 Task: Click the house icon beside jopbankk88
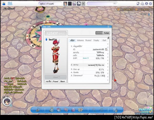(106, 49)
